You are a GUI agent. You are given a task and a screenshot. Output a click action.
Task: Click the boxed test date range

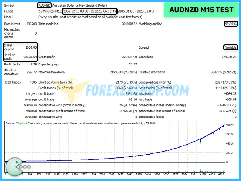90,11
